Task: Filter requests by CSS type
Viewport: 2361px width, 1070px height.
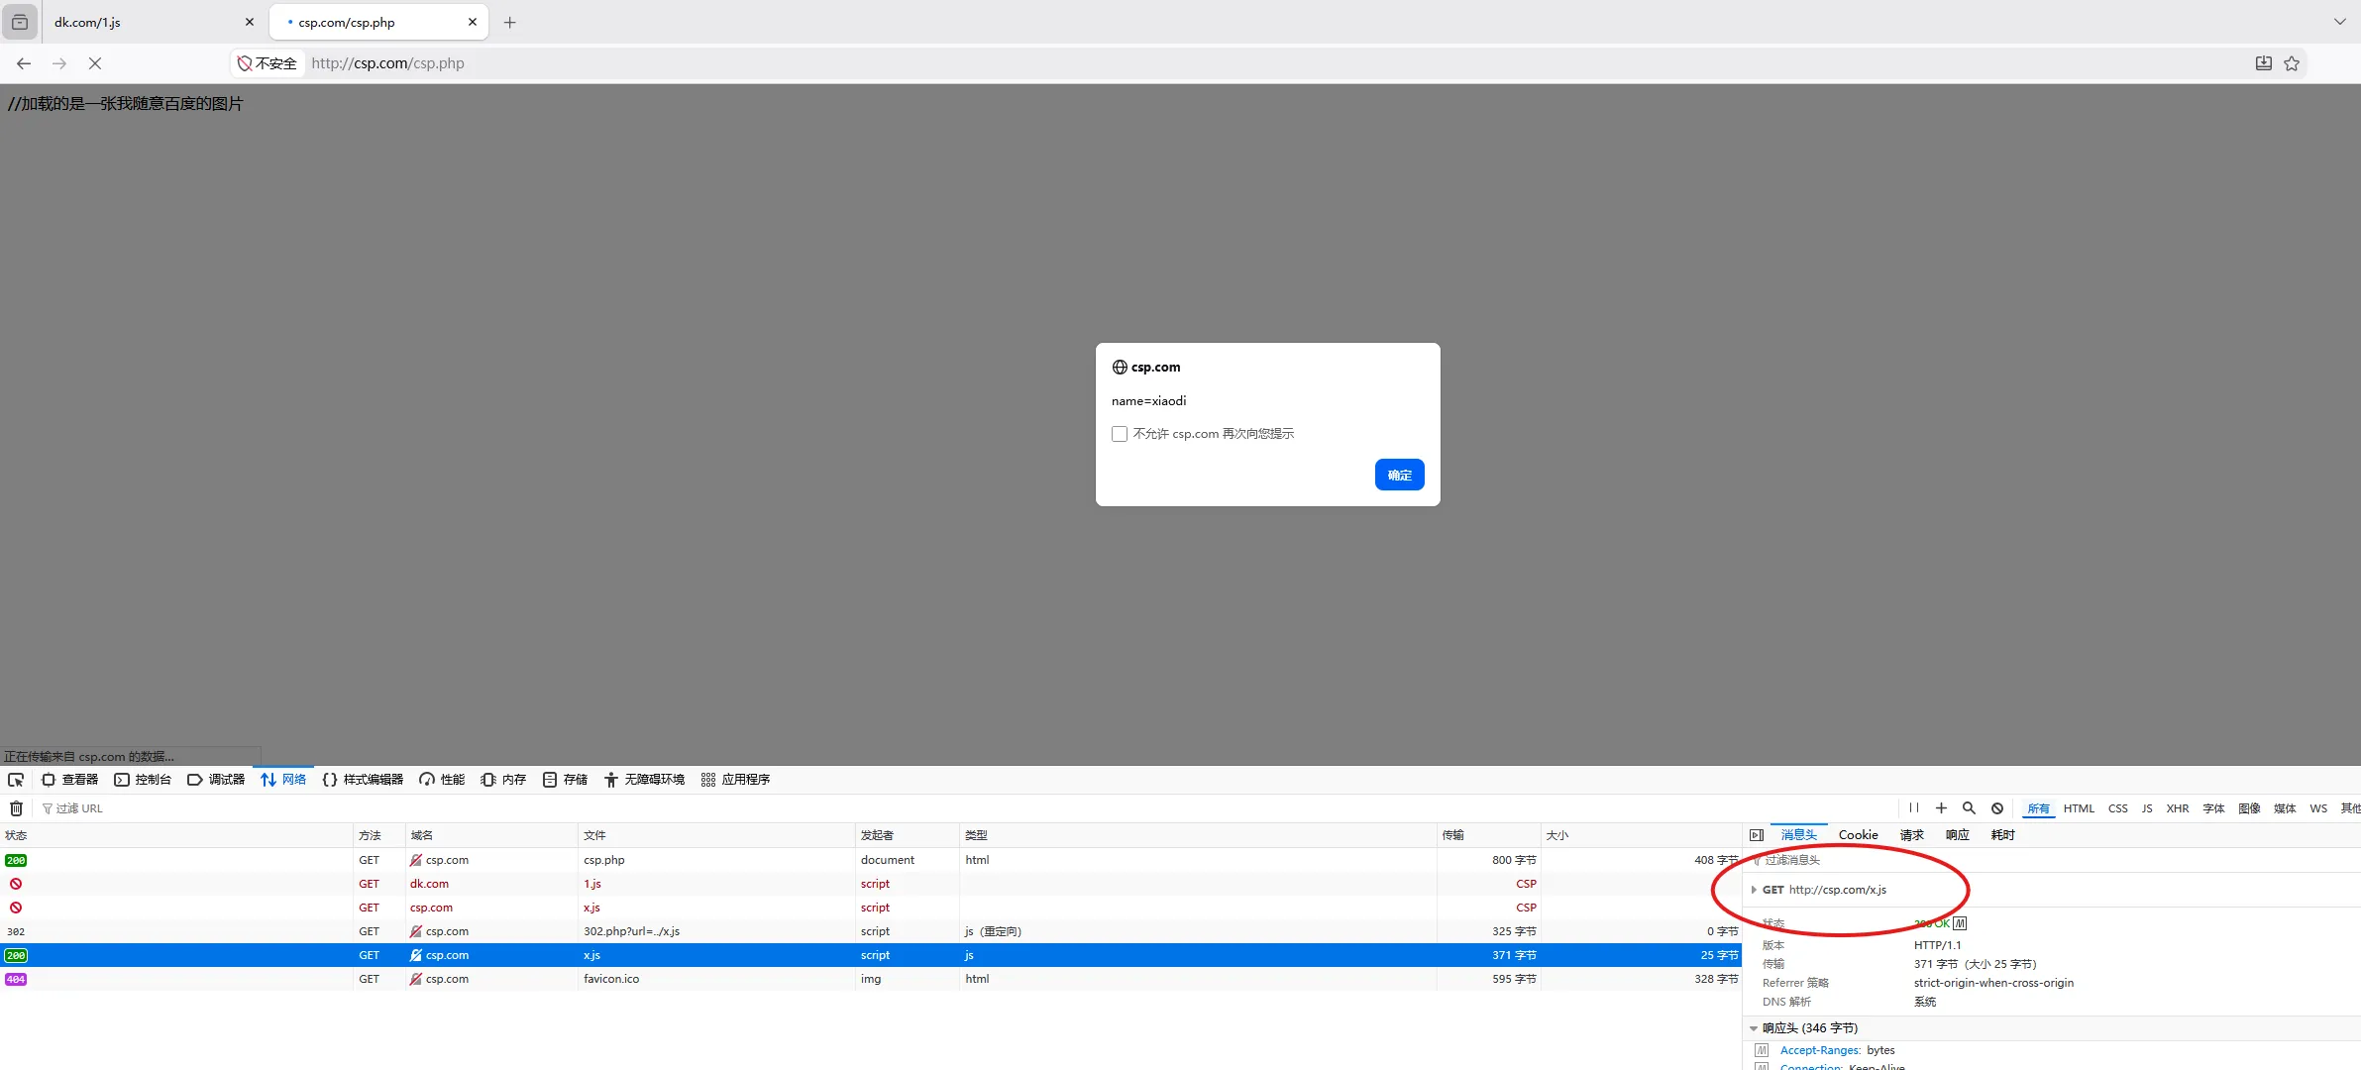Action: point(2118,808)
